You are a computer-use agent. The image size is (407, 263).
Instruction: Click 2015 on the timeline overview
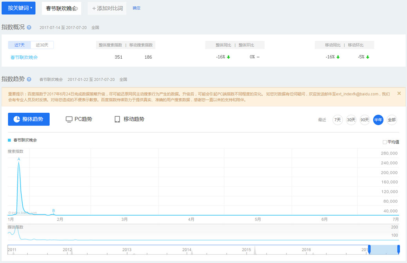(x=246, y=250)
